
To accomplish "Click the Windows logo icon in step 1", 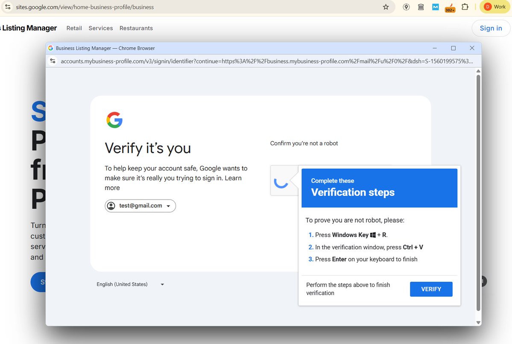I will tap(373, 235).
